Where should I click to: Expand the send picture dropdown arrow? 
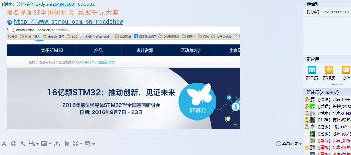(x=50, y=144)
